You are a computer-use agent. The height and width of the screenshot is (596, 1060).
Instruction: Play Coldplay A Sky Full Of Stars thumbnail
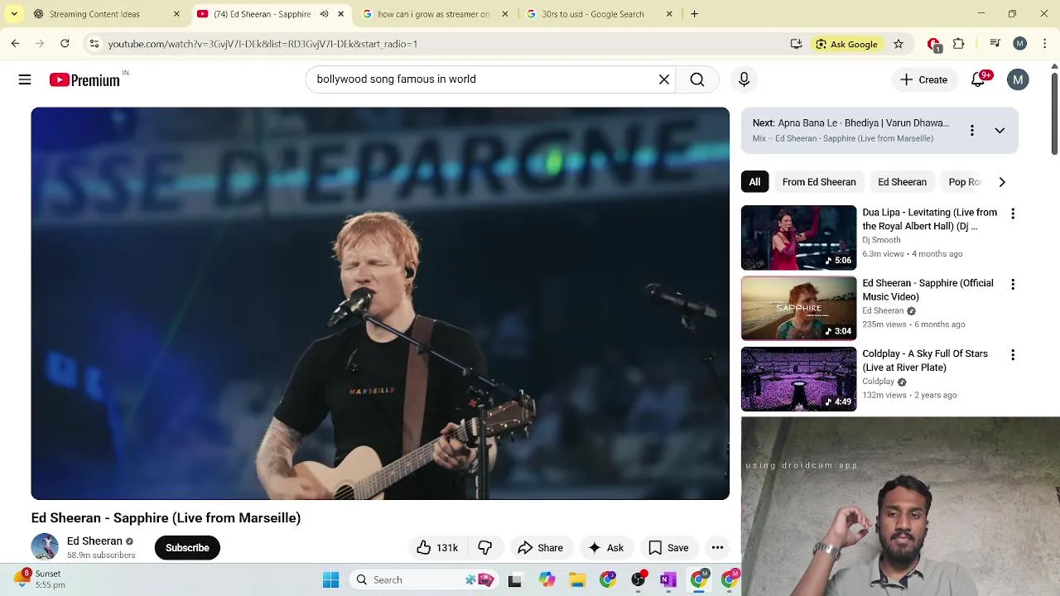[x=798, y=378]
